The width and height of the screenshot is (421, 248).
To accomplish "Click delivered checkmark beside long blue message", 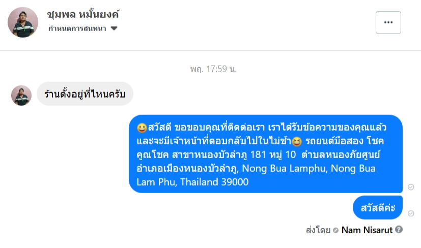I will 411,187.
